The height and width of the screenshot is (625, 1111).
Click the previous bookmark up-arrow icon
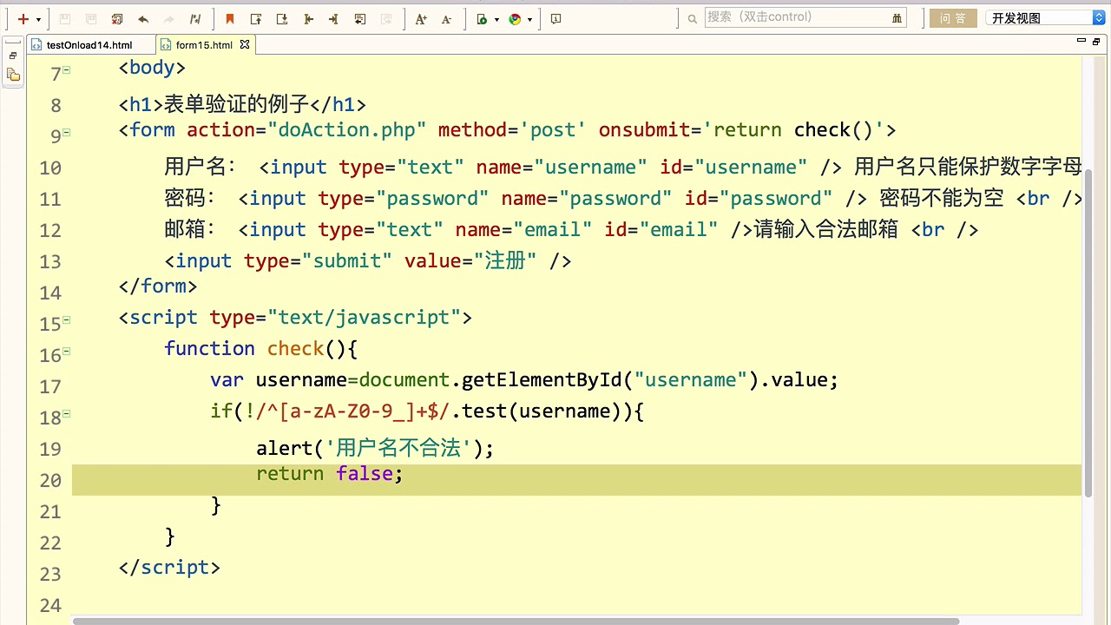(x=256, y=19)
